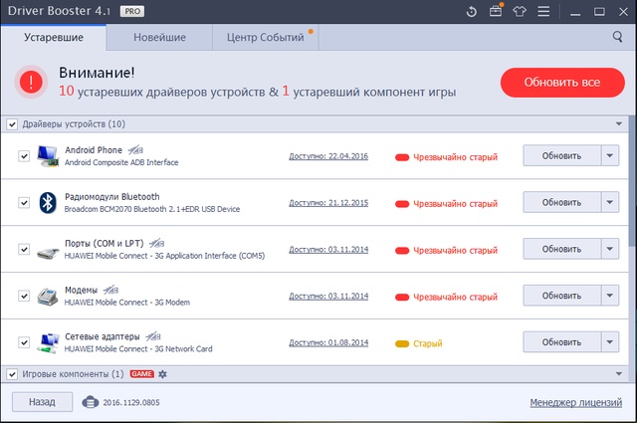Screen dimensions: 637x423
Task: Select the Broadcom BCM2070 Bluetooth device text
Action: click(x=152, y=209)
